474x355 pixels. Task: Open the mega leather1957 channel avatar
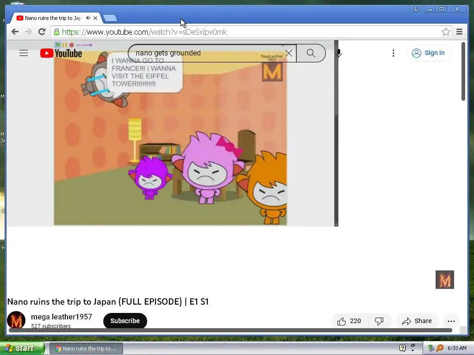(16, 320)
